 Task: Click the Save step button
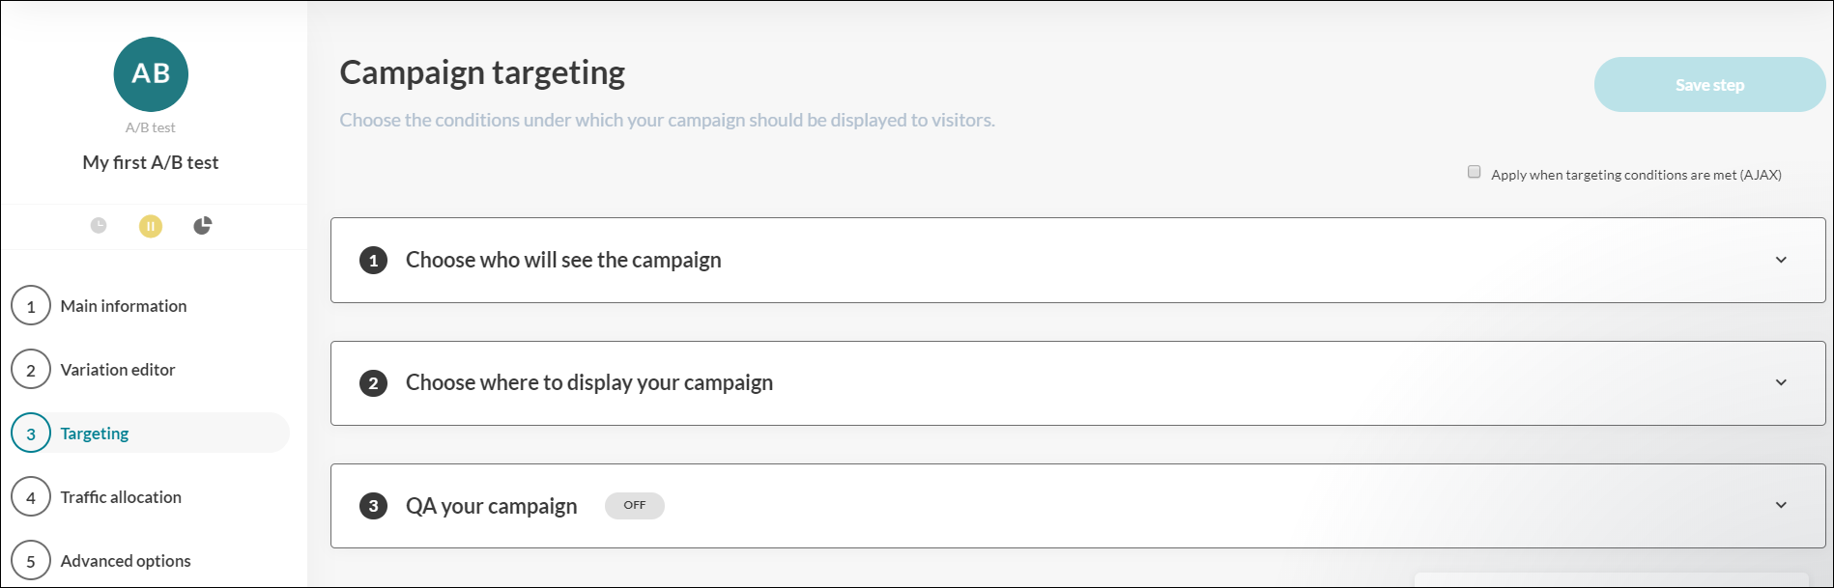[x=1708, y=85]
